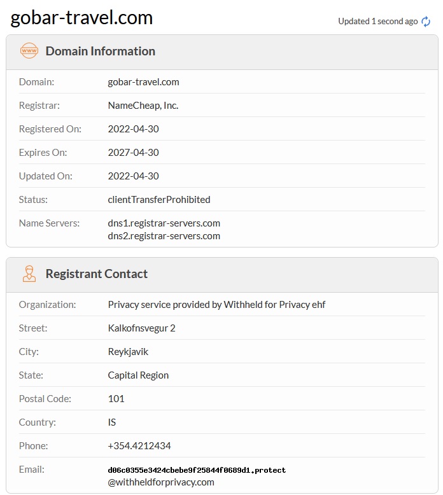Select the Domain Information section heading
The width and height of the screenshot is (443, 495).
[100, 51]
